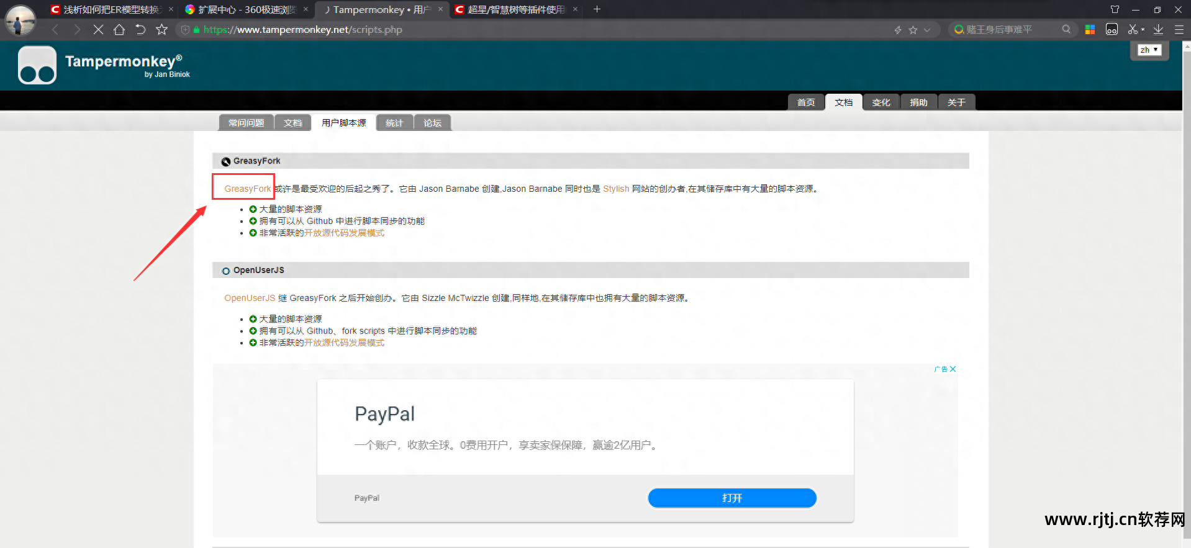
Task: Click the site security shield icon
Action: (185, 30)
